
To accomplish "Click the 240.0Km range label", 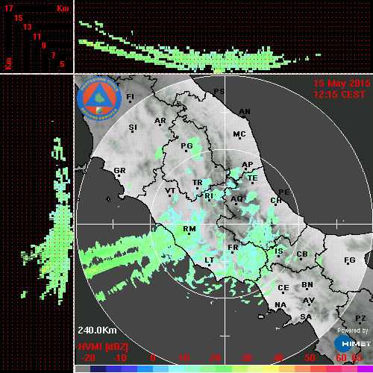I will point(97,330).
